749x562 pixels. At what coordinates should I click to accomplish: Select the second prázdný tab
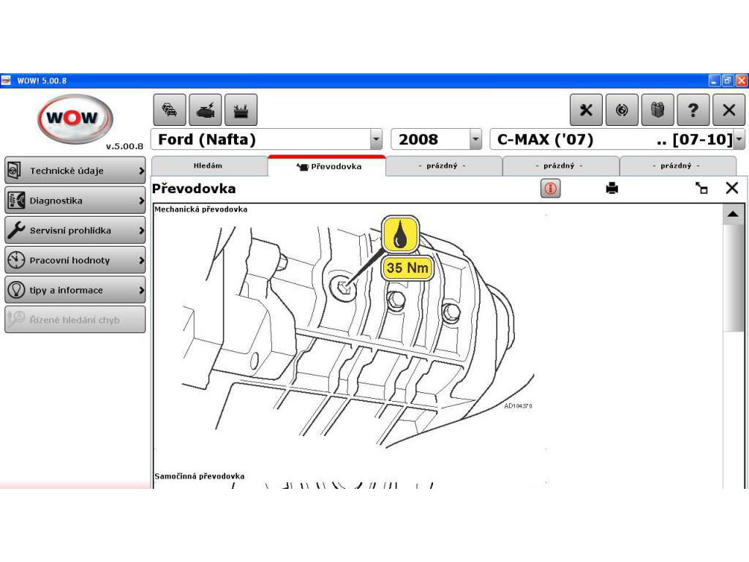pos(560,166)
